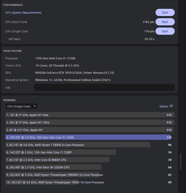Click the Info text field

coord(104,88)
